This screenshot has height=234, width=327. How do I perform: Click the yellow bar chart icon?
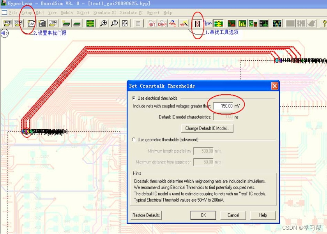242,23
